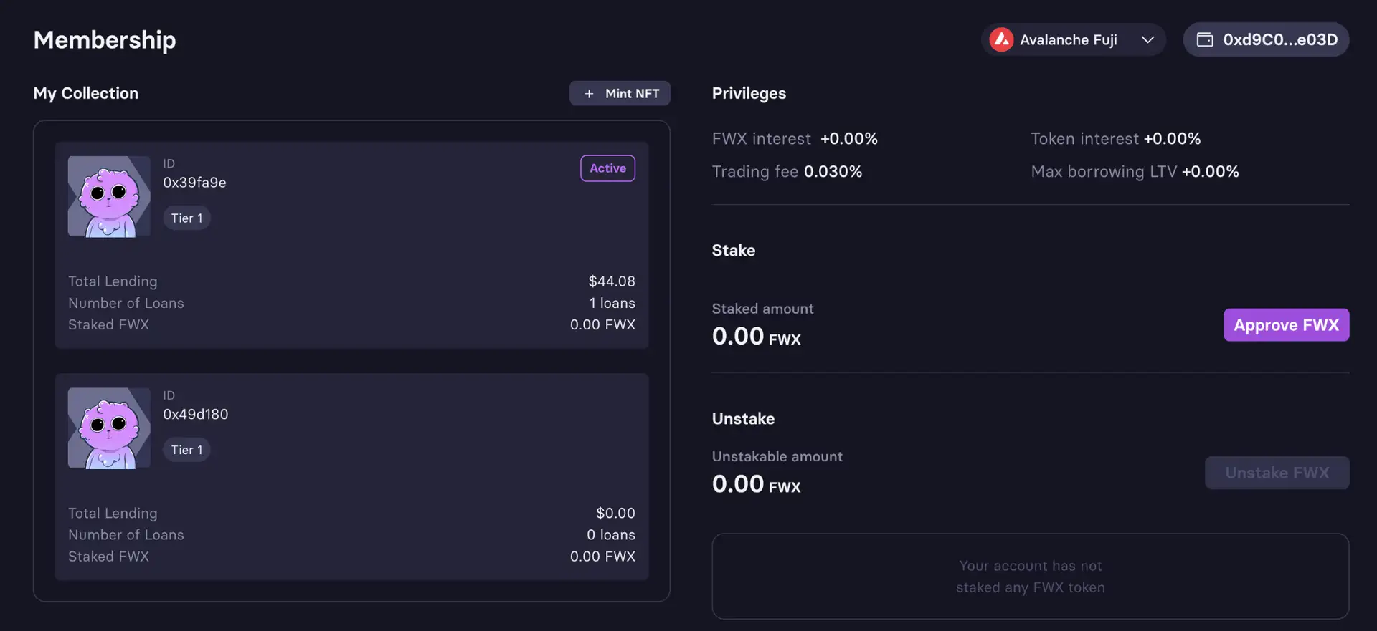Click the wallet icon beside the address
The width and height of the screenshot is (1377, 631).
(1205, 39)
